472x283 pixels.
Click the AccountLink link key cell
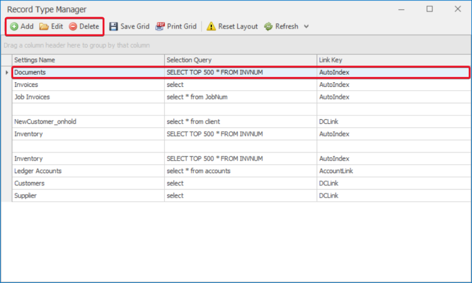pyautogui.click(x=336, y=171)
